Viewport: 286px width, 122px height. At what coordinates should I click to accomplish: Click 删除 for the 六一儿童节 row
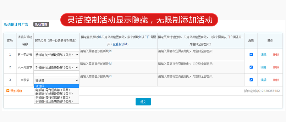276,67
